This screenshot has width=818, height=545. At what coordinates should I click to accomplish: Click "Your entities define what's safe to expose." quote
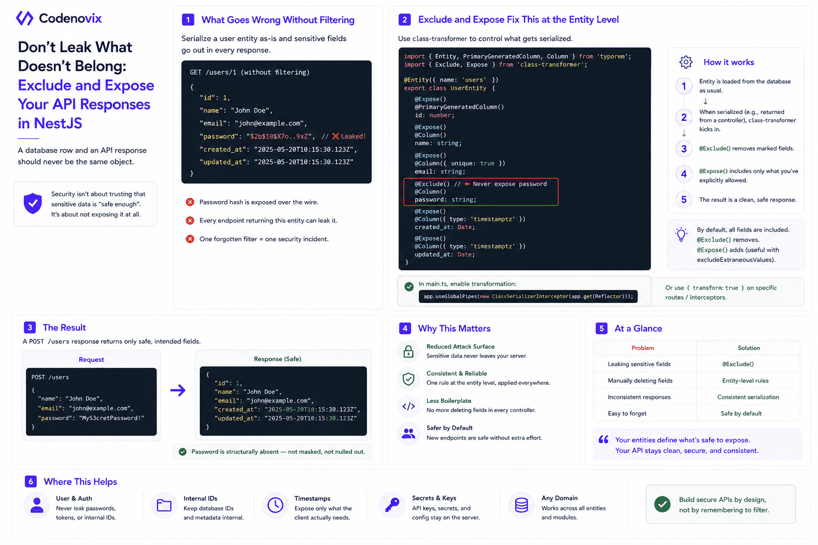(683, 440)
